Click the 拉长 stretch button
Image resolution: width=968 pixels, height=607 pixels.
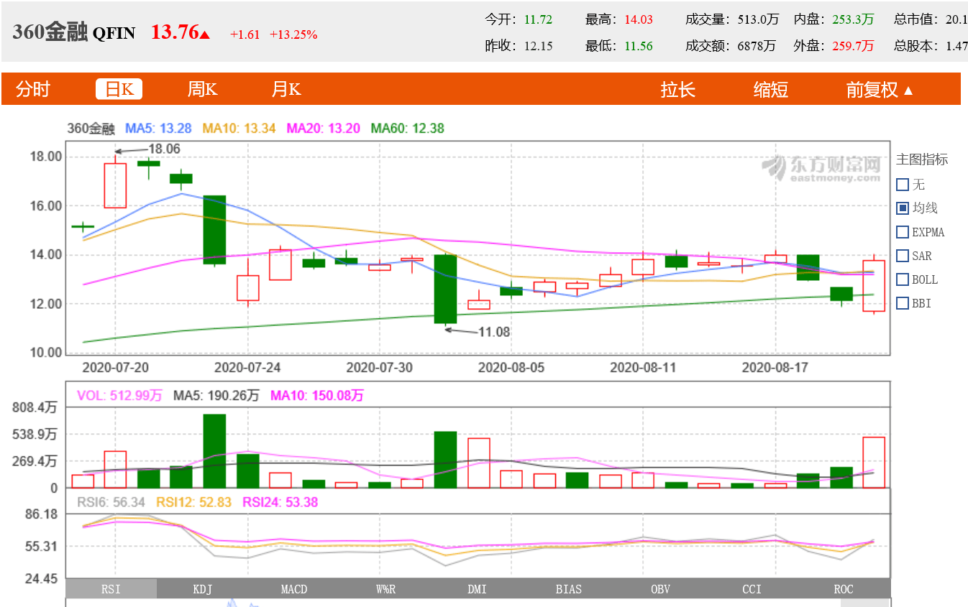click(x=678, y=90)
